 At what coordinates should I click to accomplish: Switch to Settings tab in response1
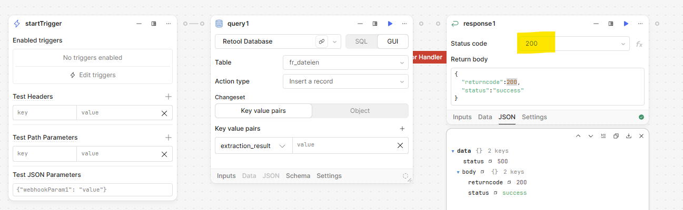pos(534,117)
